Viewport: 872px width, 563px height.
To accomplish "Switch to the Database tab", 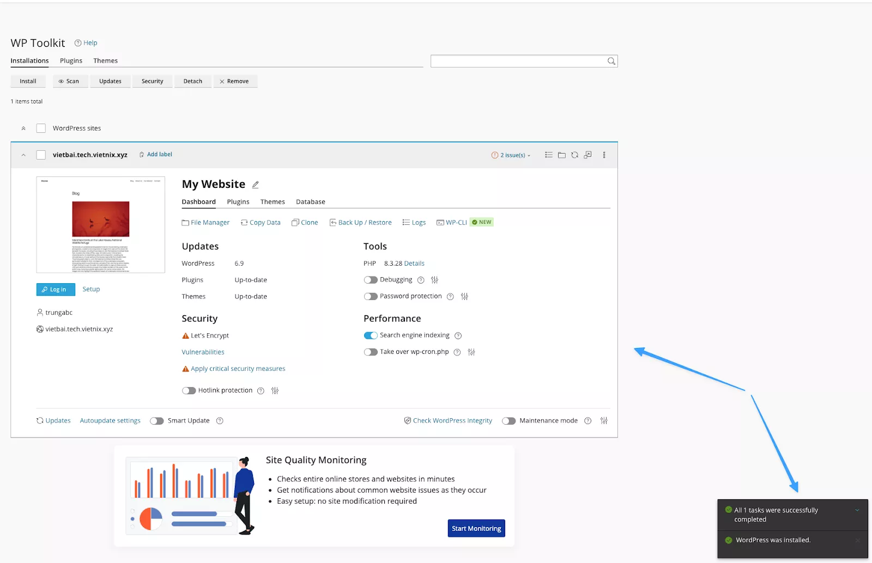I will tap(310, 202).
